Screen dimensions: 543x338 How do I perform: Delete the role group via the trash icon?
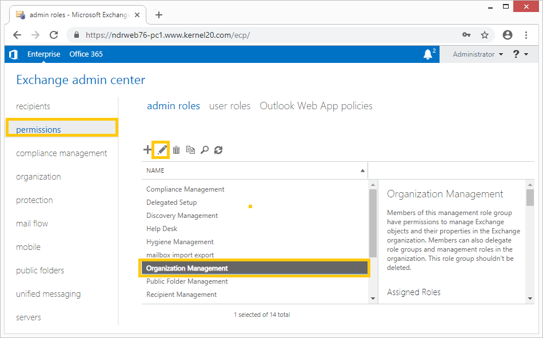[x=176, y=150]
